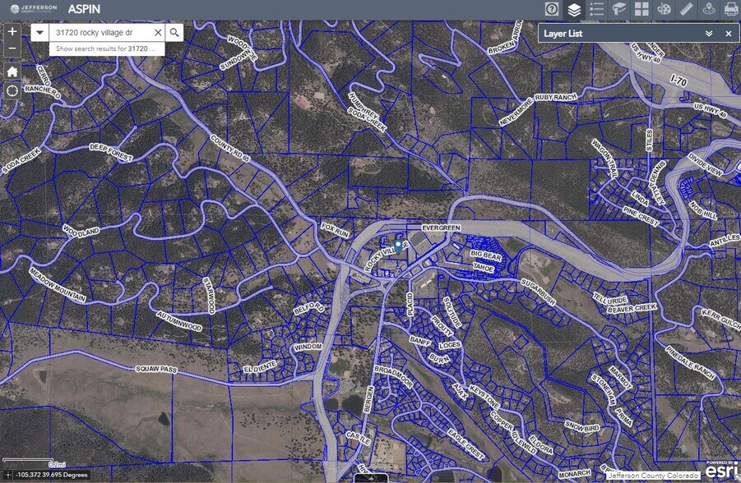This screenshot has height=483, width=741.
Task: Open the Bookmarks widget
Action: click(618, 9)
